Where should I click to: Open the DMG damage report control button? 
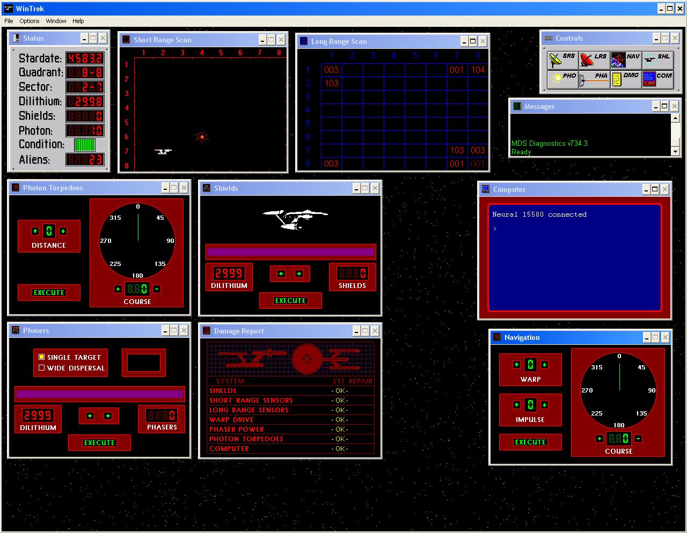(x=626, y=79)
